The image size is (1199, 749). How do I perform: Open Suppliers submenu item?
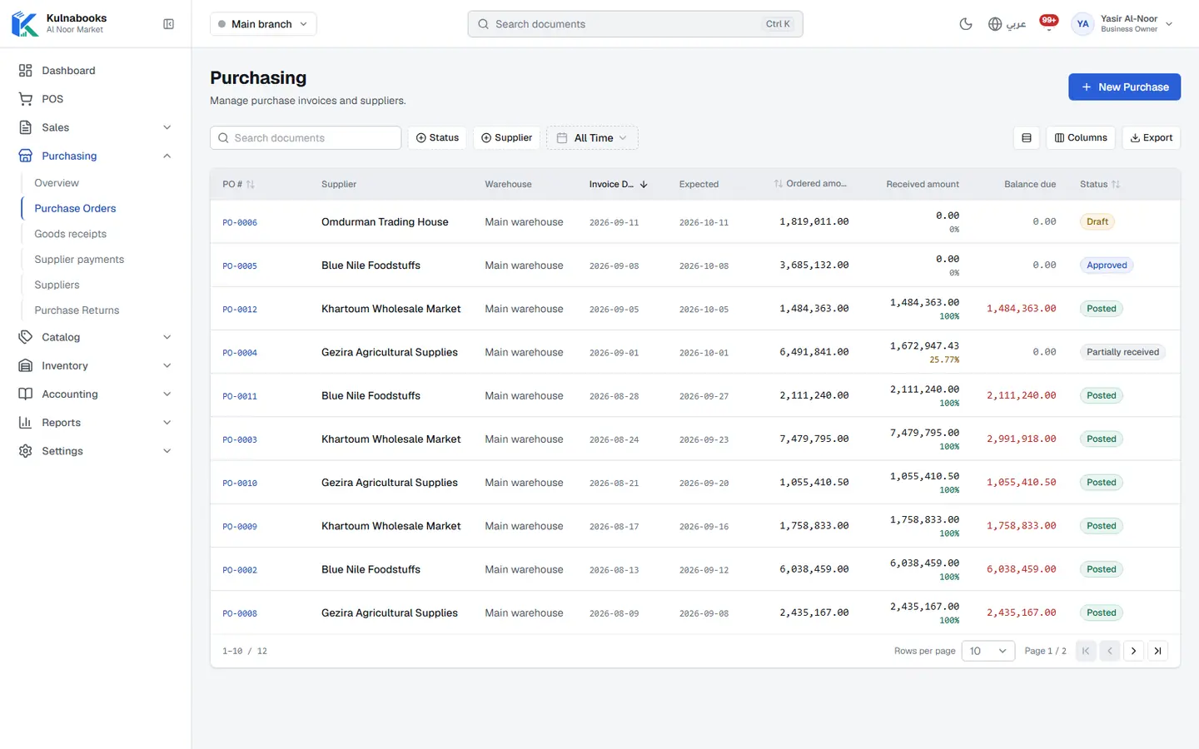click(x=57, y=285)
